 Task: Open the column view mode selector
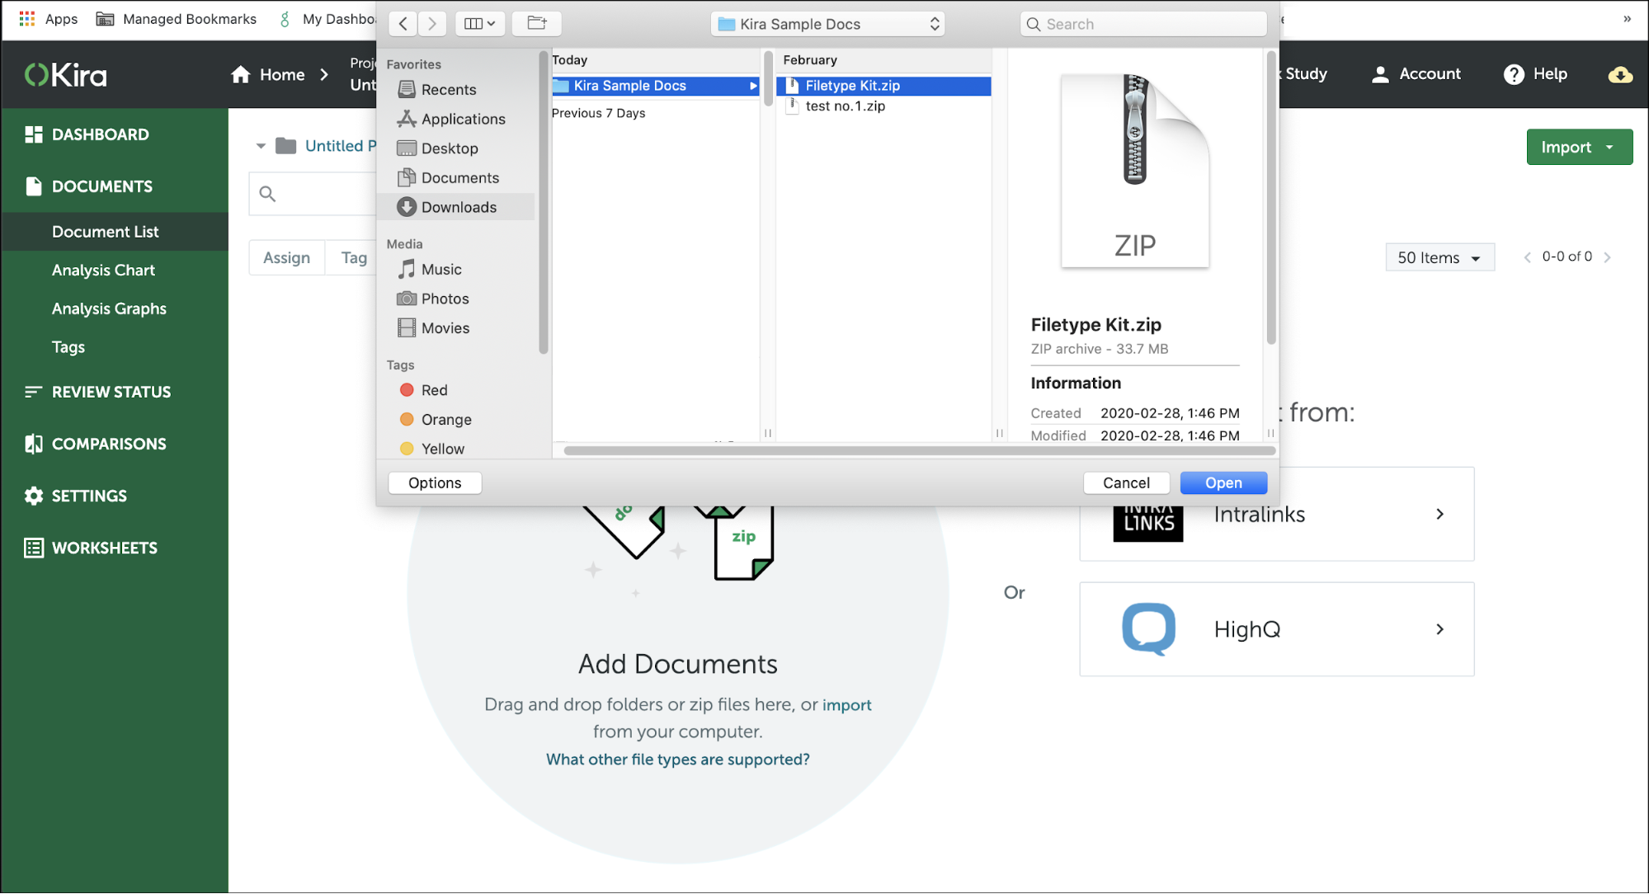click(479, 24)
